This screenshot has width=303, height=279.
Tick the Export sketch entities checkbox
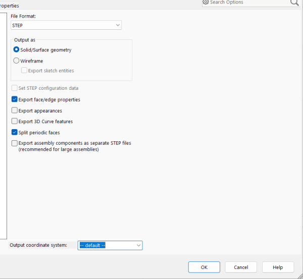(x=24, y=70)
